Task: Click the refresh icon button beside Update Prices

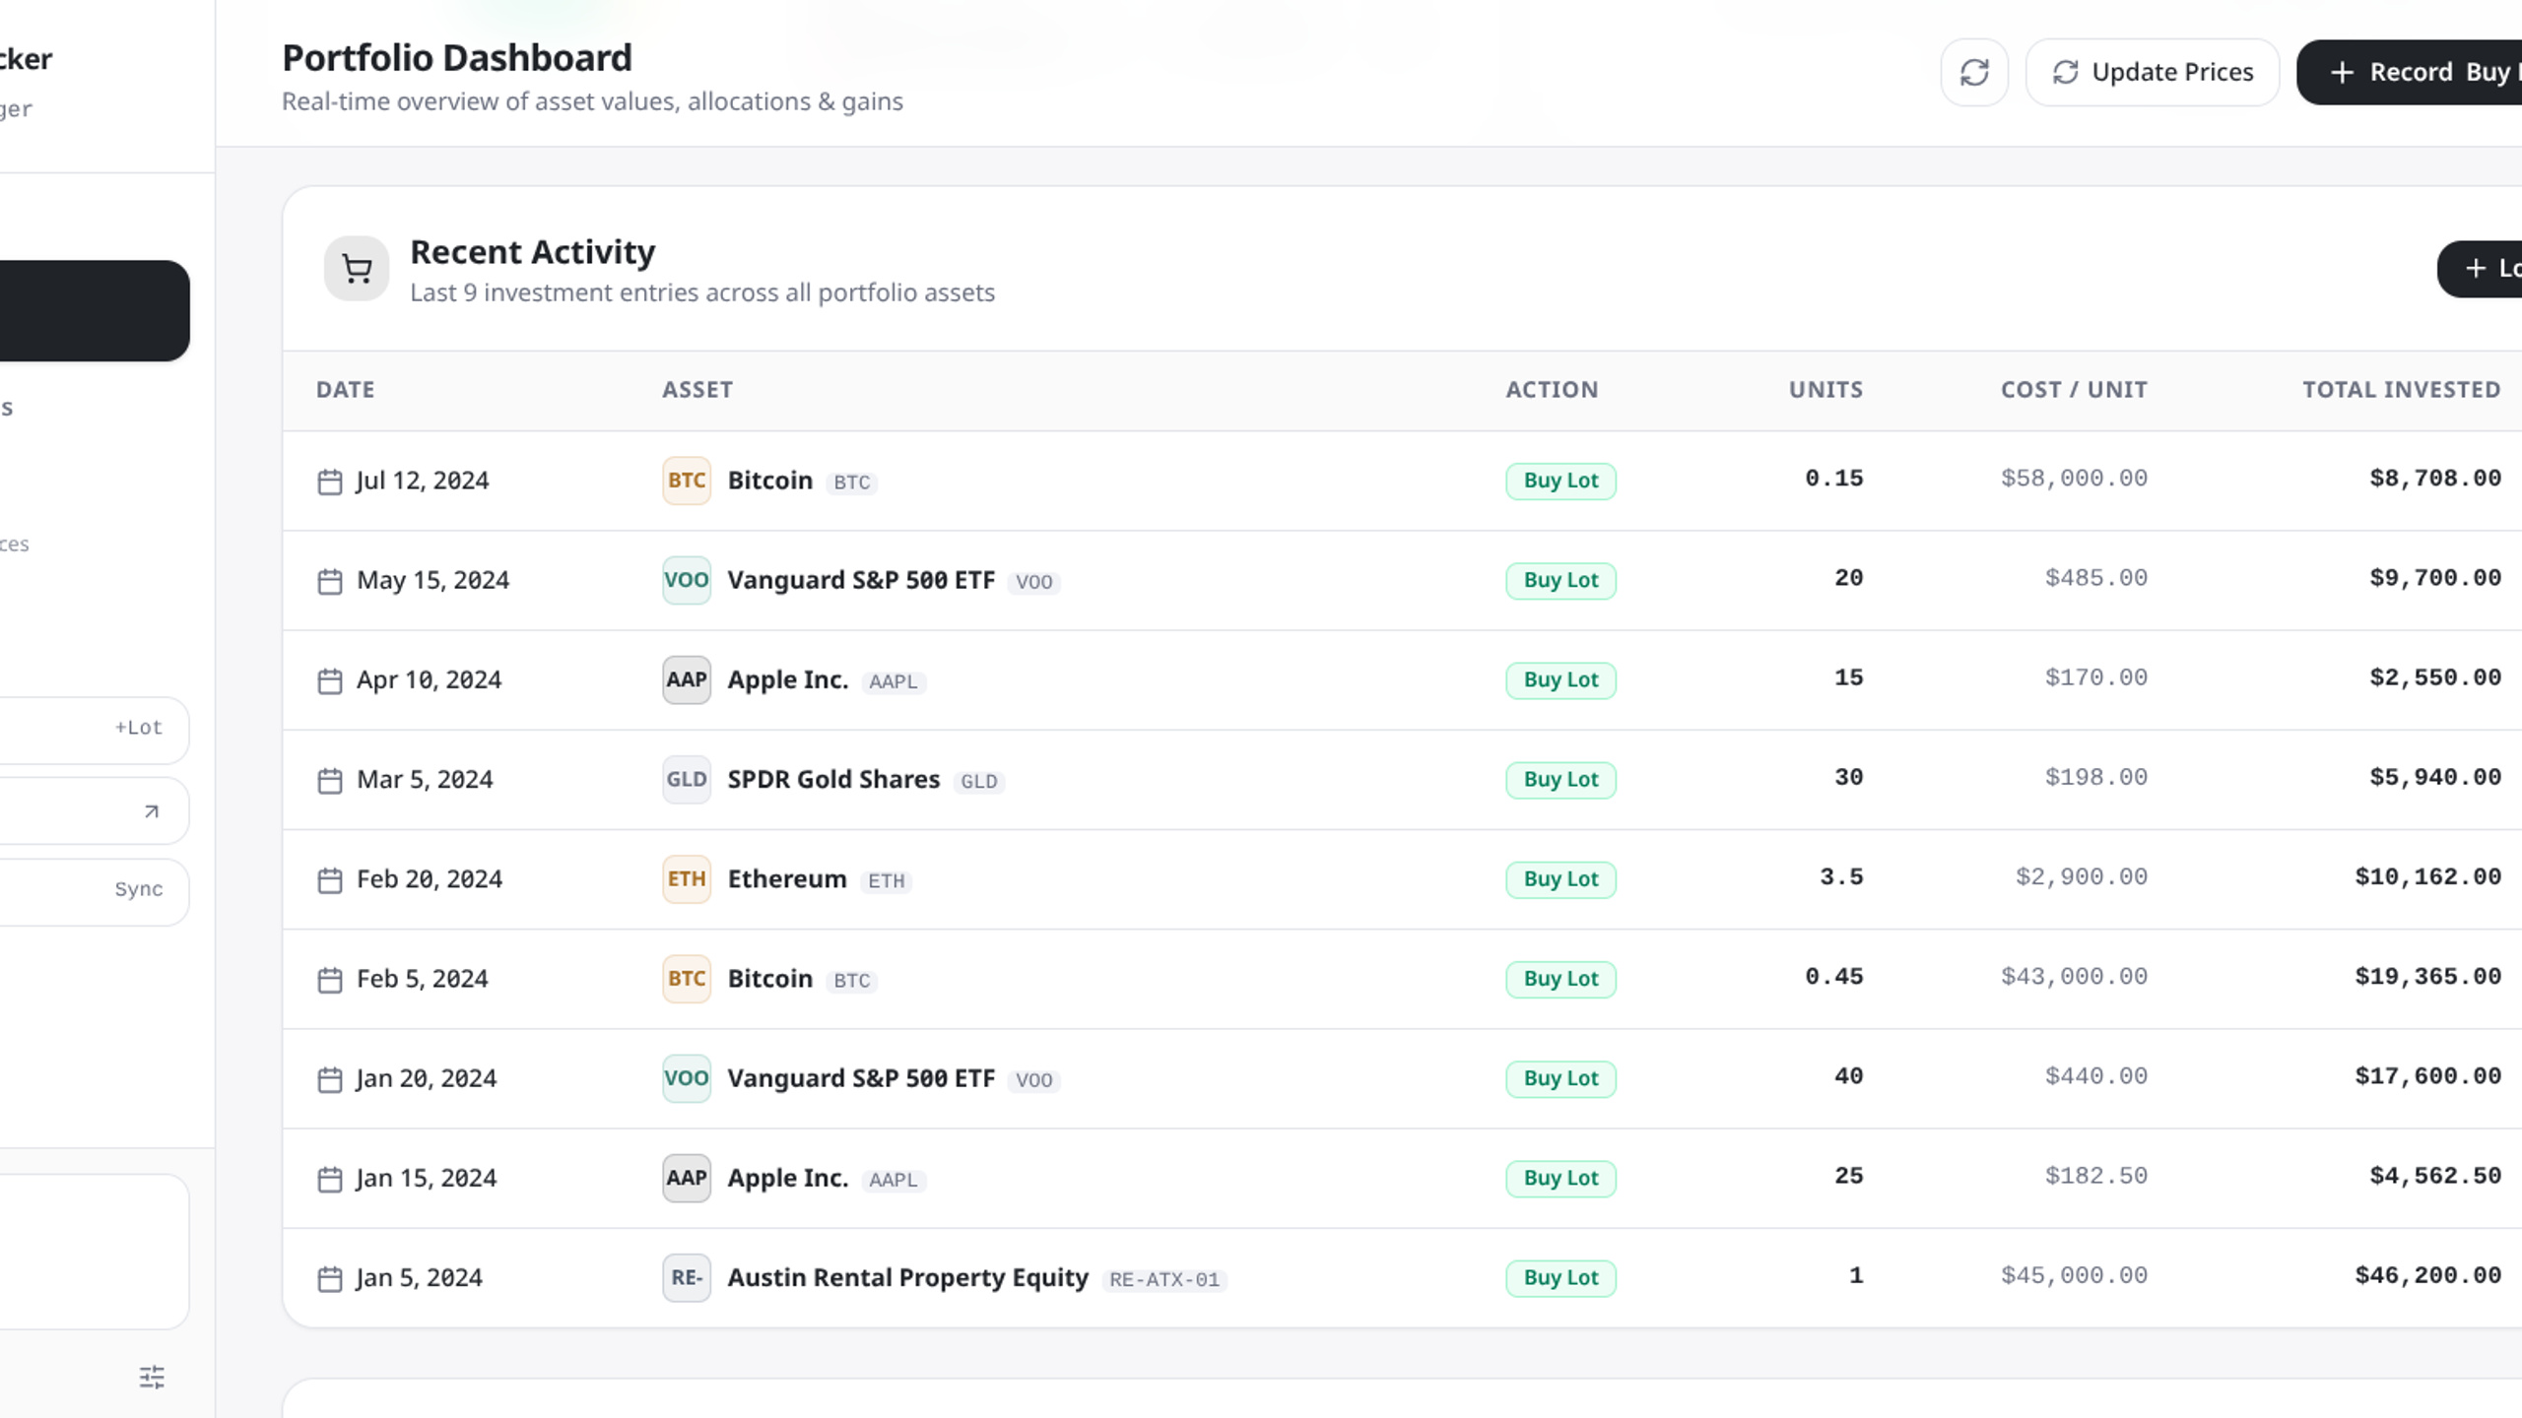Action: tap(1974, 72)
